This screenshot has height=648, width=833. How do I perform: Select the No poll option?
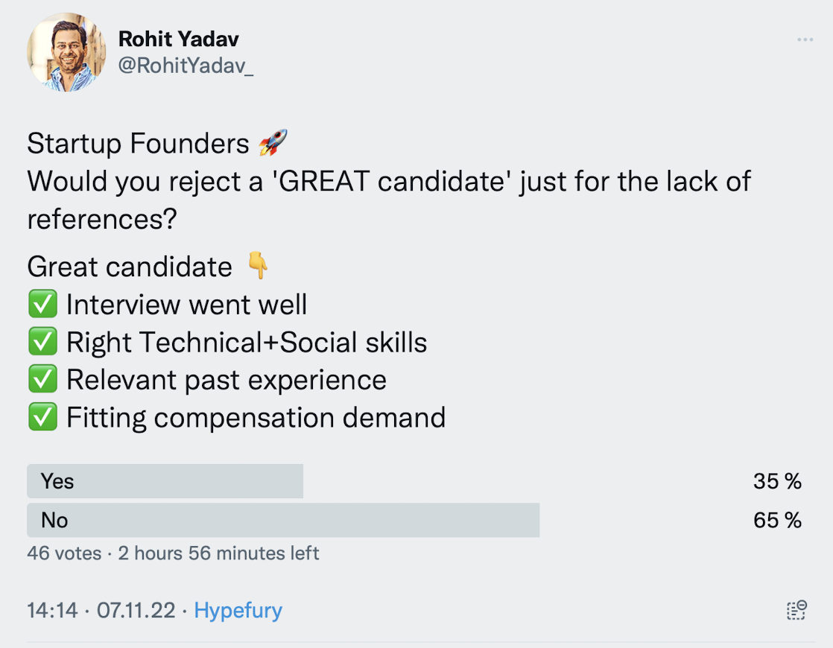(x=283, y=520)
